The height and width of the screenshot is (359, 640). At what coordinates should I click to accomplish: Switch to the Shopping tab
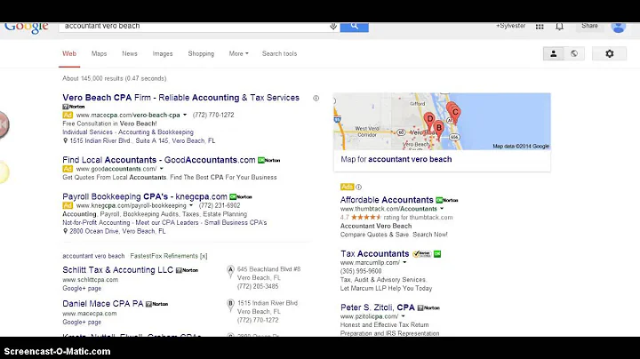click(x=201, y=53)
